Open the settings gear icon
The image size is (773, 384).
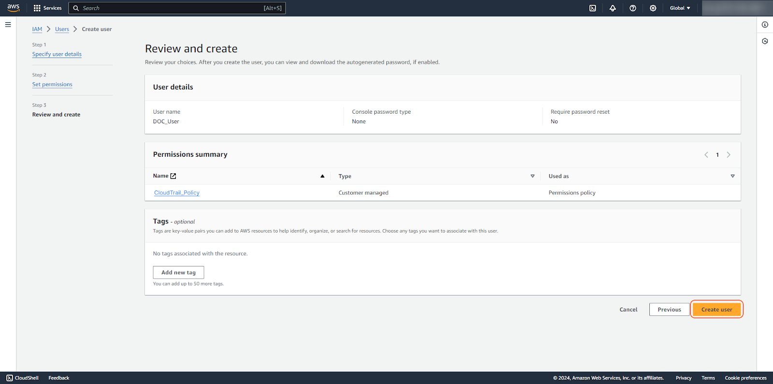pos(653,8)
